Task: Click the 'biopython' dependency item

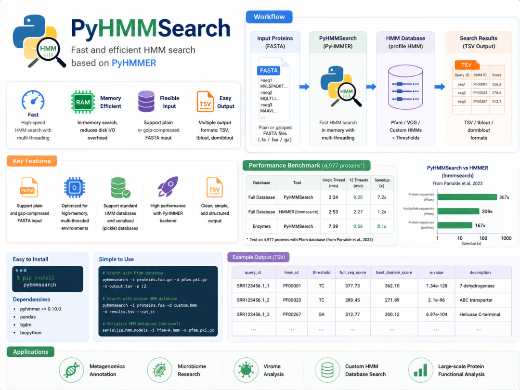Action: click(30, 332)
